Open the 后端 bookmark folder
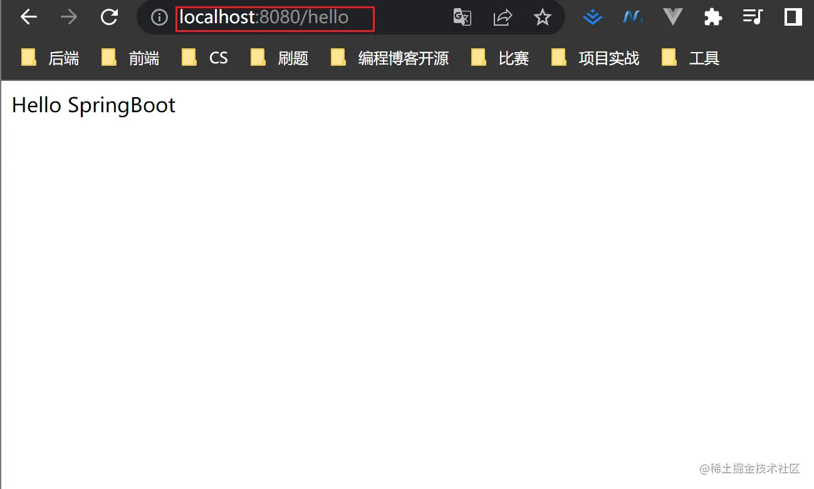 tap(50, 58)
